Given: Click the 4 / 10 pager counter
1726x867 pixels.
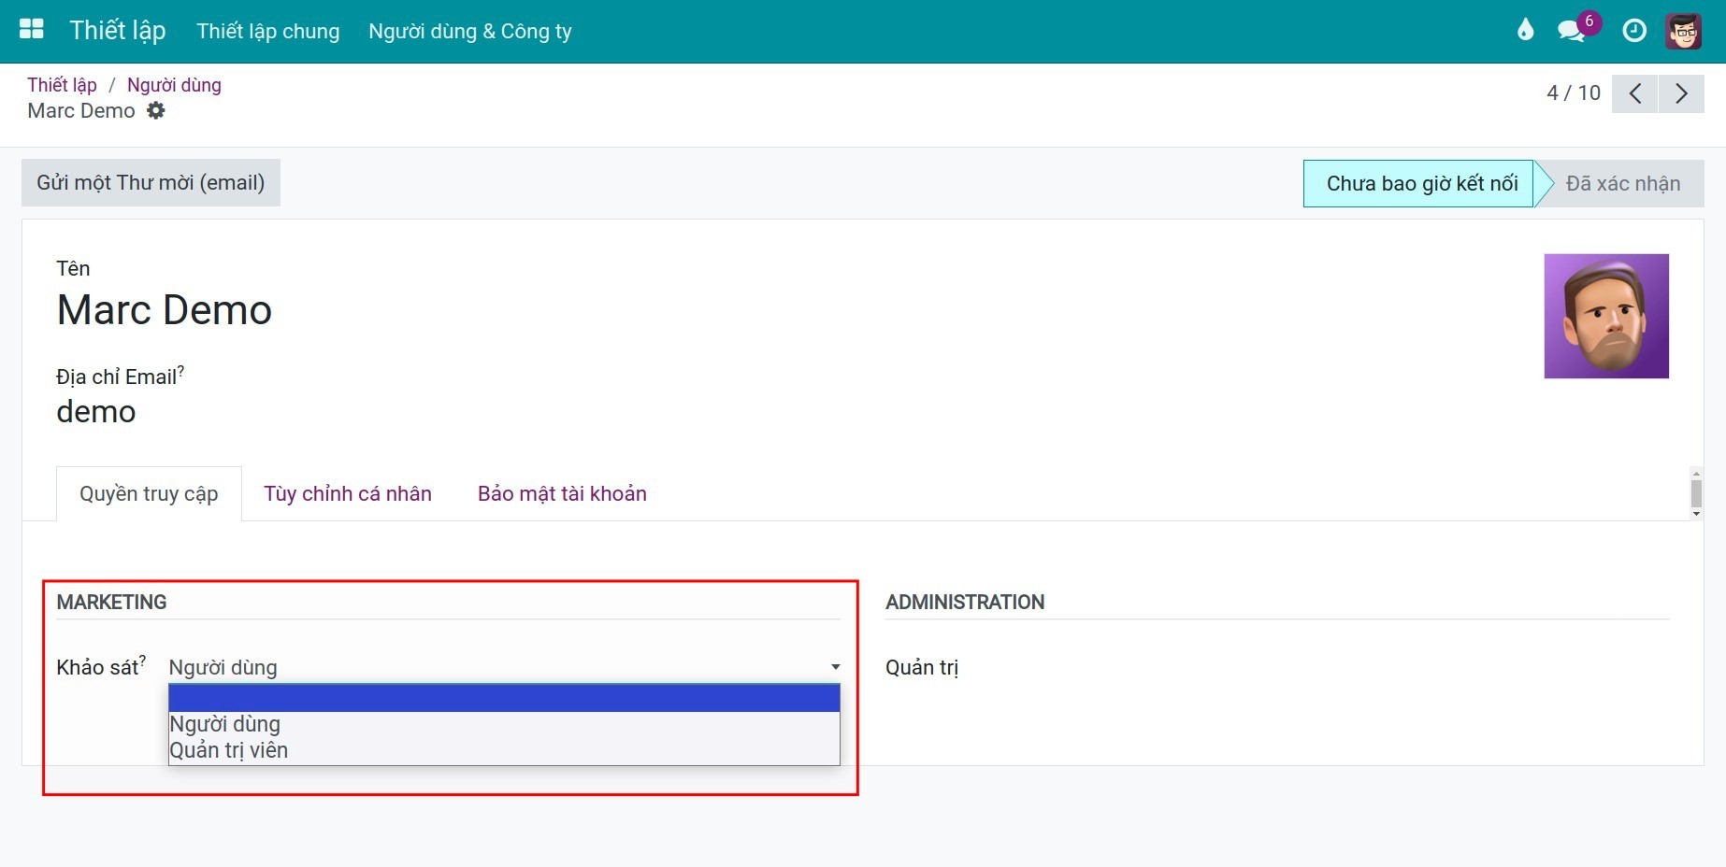Looking at the screenshot, I should (x=1573, y=93).
